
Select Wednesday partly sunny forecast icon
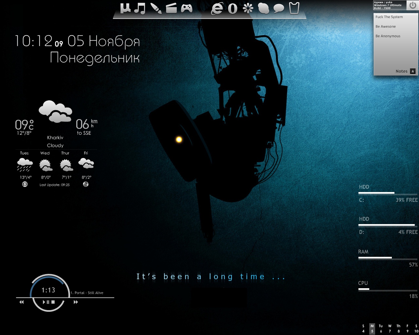tap(46, 165)
